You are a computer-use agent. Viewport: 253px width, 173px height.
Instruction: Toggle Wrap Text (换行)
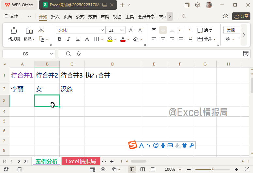coord(205,30)
